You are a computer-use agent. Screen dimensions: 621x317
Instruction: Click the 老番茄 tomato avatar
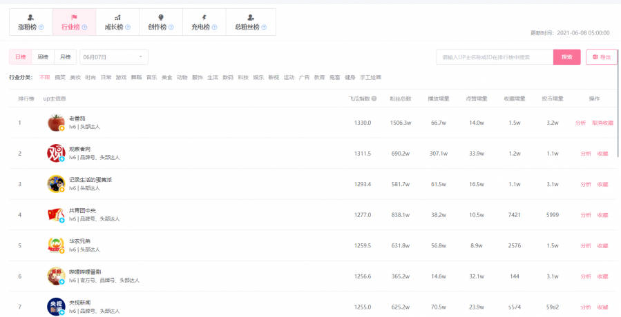point(56,123)
